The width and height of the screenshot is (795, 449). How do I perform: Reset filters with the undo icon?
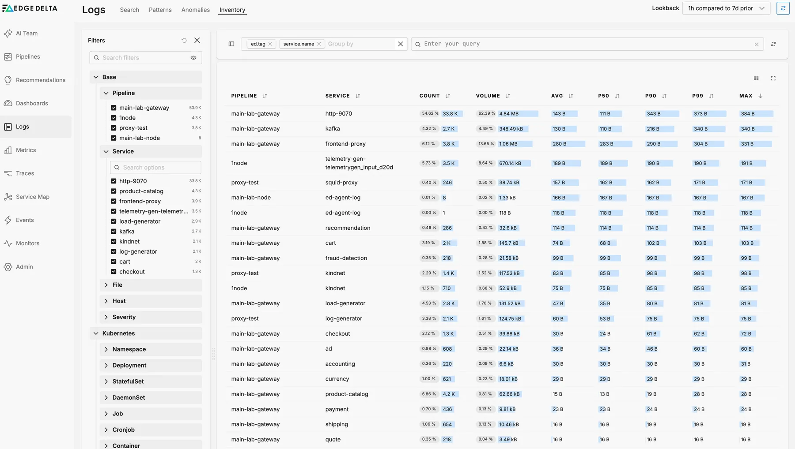pyautogui.click(x=184, y=41)
